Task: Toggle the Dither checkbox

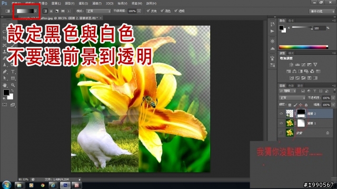Action: click(x=162, y=10)
